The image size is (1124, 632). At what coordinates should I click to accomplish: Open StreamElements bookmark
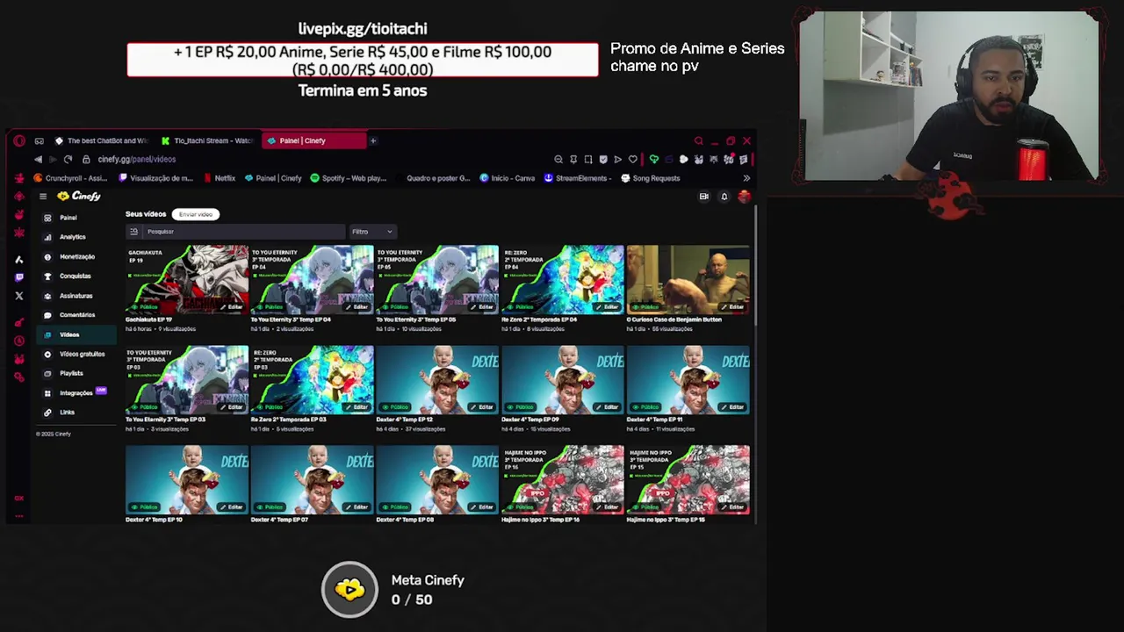coord(577,178)
